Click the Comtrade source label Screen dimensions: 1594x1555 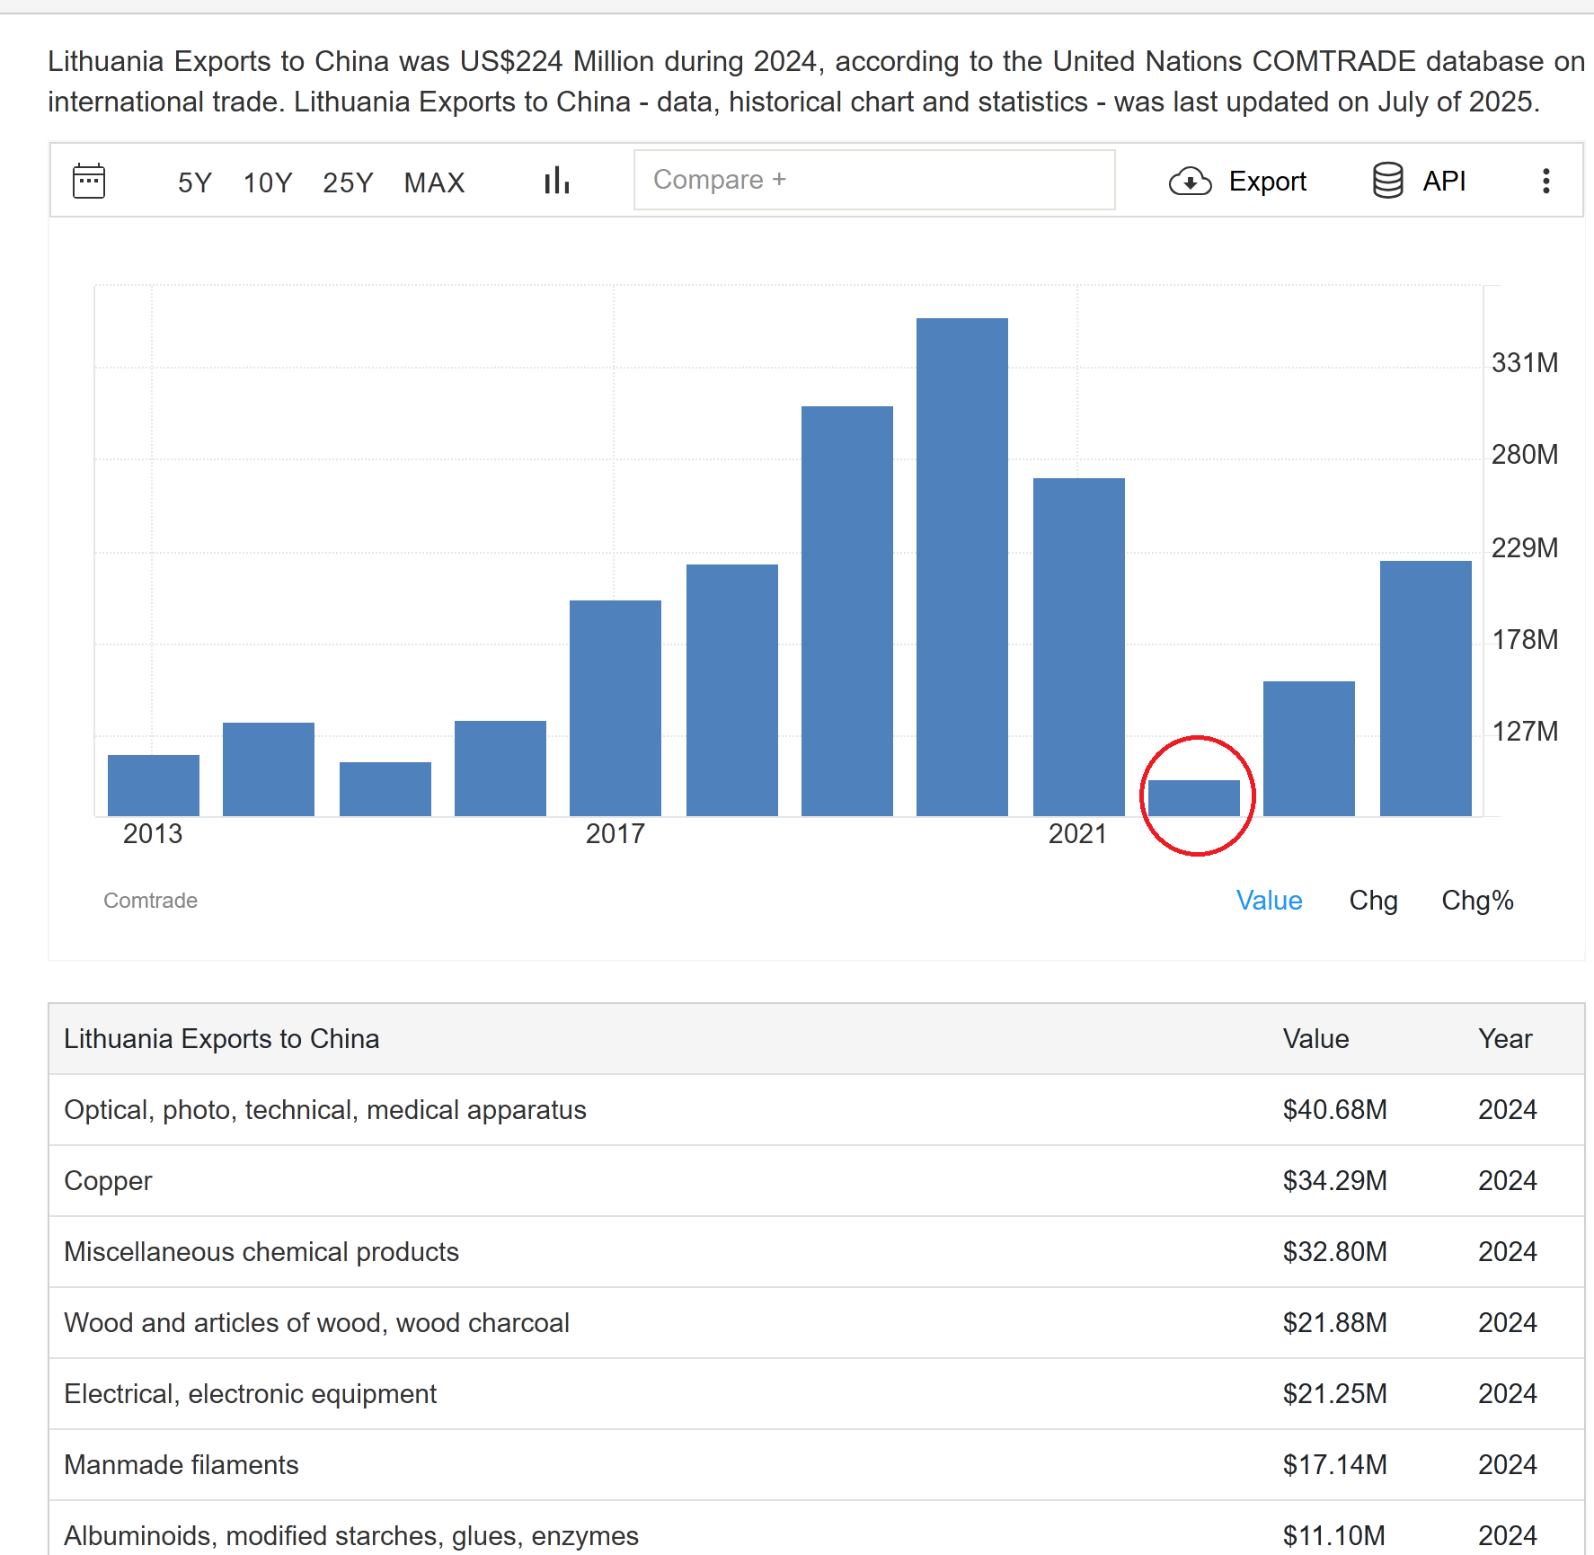150,900
